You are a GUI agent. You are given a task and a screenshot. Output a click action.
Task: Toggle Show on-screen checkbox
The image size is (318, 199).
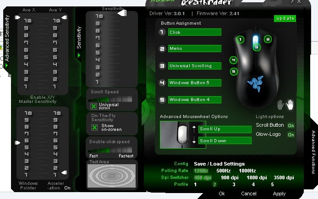[94, 127]
